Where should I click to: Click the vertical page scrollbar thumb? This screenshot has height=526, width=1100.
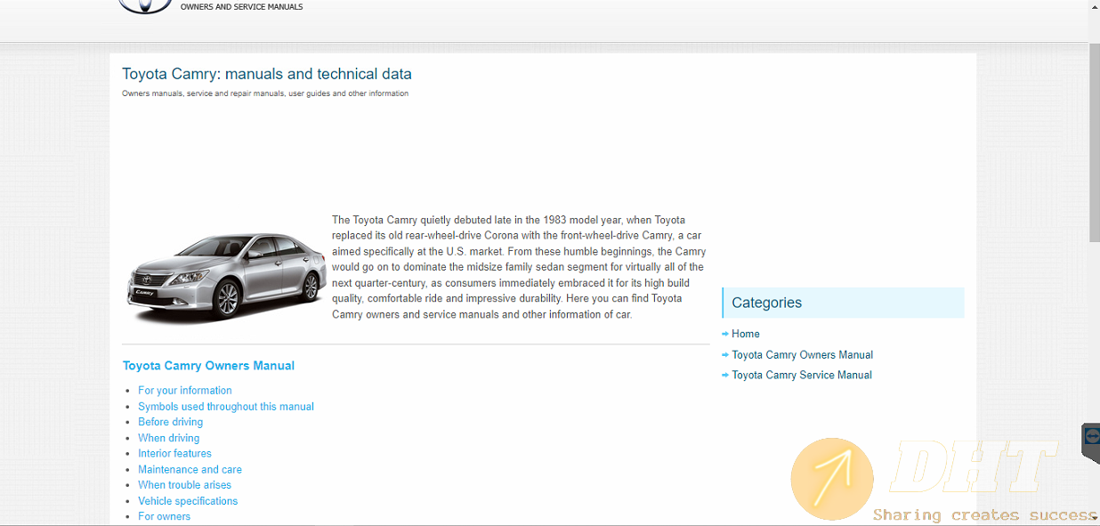(1094, 142)
